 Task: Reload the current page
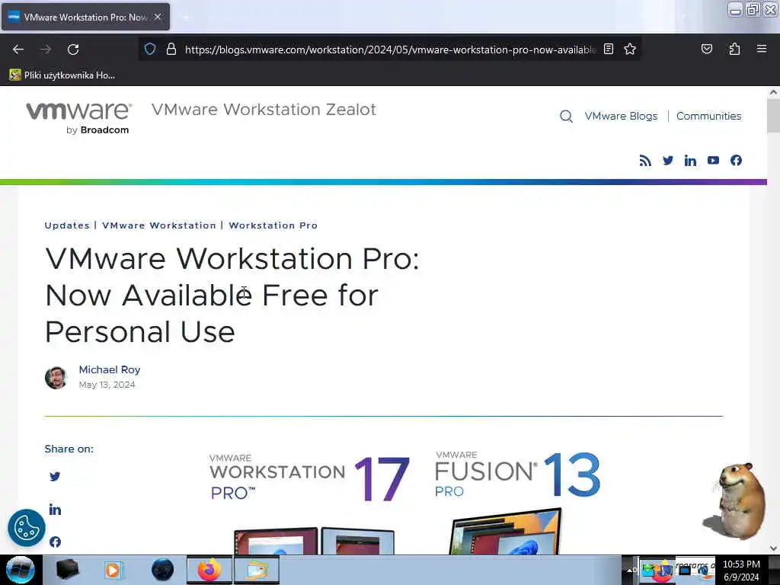(73, 50)
